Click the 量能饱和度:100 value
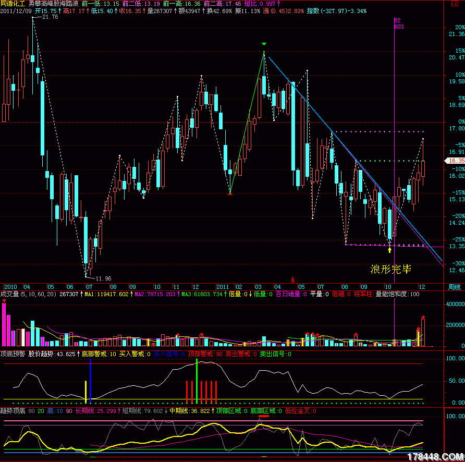Viewport: 465px width, 462px height. [397, 294]
